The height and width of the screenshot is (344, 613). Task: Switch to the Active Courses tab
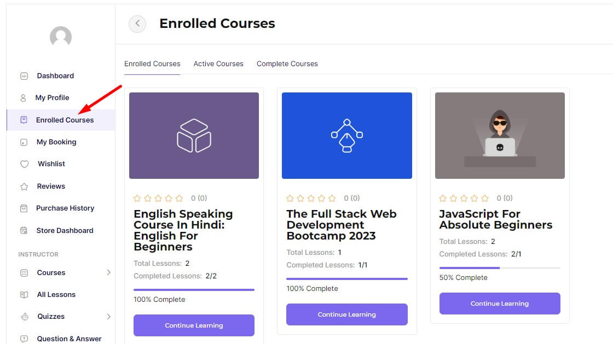[x=218, y=63]
